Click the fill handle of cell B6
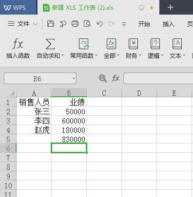The width and height of the screenshot is (193, 197). click(86, 152)
